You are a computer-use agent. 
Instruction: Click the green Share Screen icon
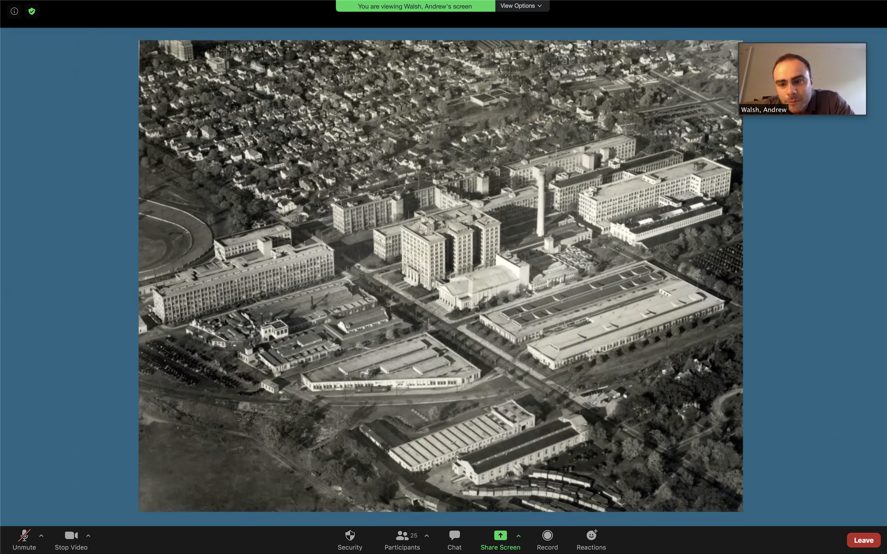[x=500, y=536]
